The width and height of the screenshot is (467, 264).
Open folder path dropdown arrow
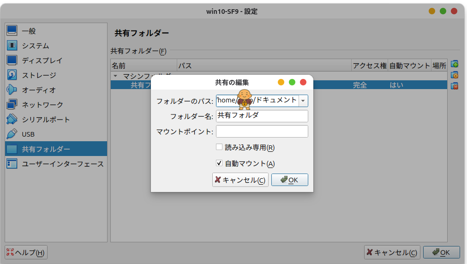[303, 101]
